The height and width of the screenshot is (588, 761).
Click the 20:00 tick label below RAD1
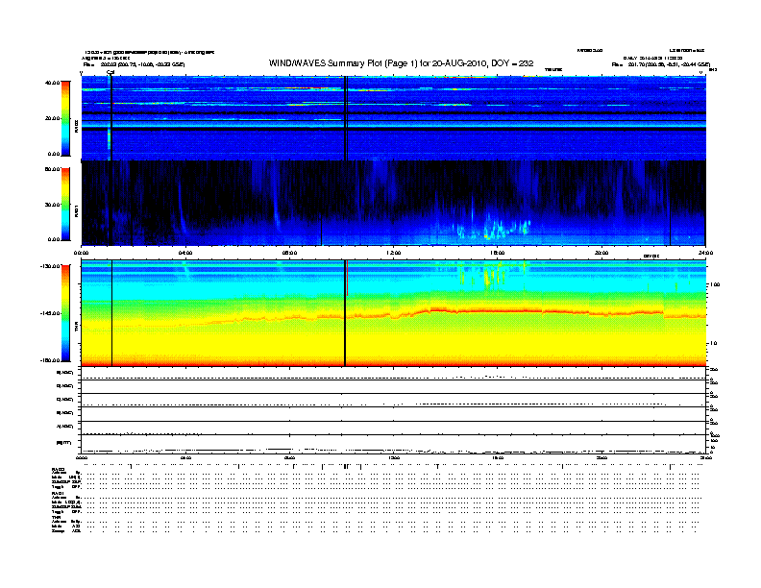click(x=601, y=253)
